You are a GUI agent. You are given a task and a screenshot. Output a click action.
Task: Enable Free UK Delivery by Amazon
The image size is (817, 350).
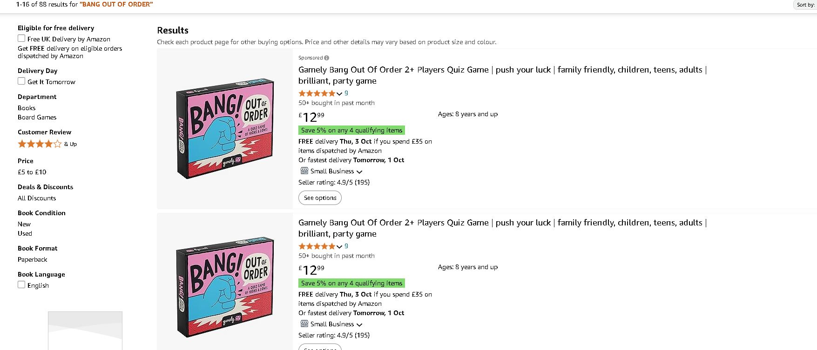tap(21, 39)
